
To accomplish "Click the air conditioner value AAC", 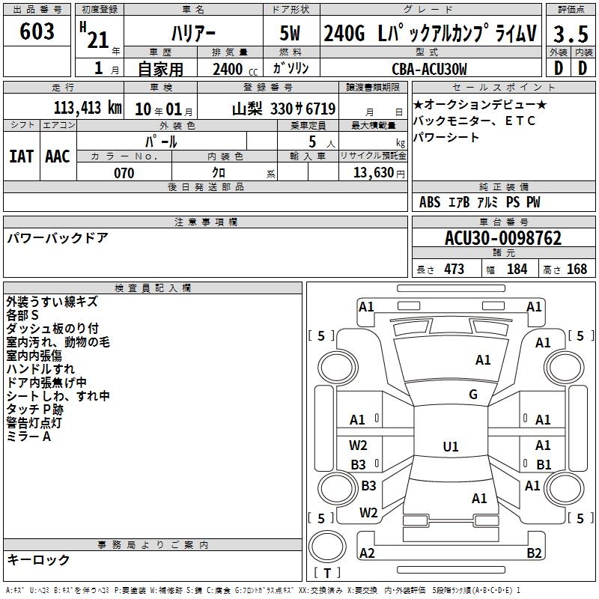I will 58,156.
